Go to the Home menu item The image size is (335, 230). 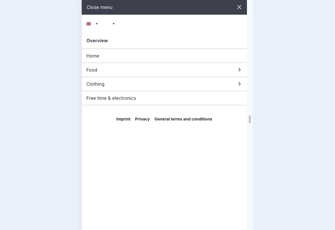(x=93, y=56)
